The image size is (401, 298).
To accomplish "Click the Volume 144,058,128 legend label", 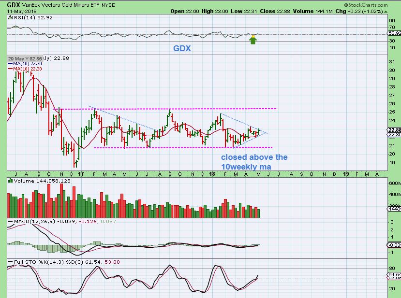I will pos(42,181).
